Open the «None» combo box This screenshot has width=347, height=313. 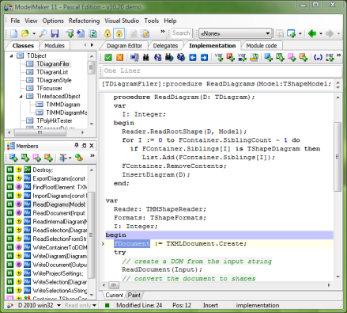pyautogui.click(x=235, y=33)
